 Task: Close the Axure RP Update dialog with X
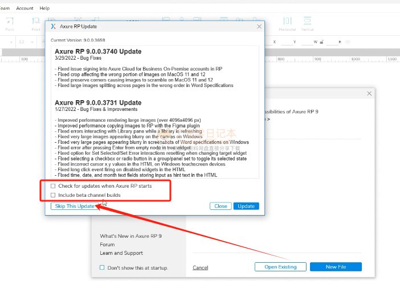[259, 27]
